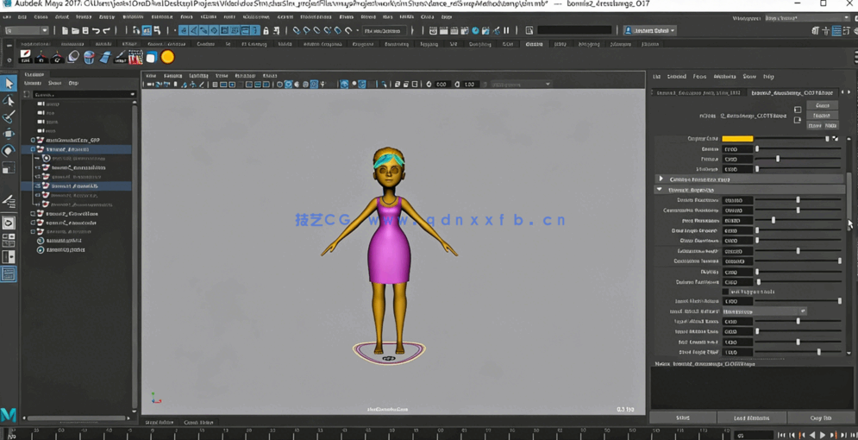Choose the Paint Selection brush tool
This screenshot has height=440, width=858.
pyautogui.click(x=9, y=116)
